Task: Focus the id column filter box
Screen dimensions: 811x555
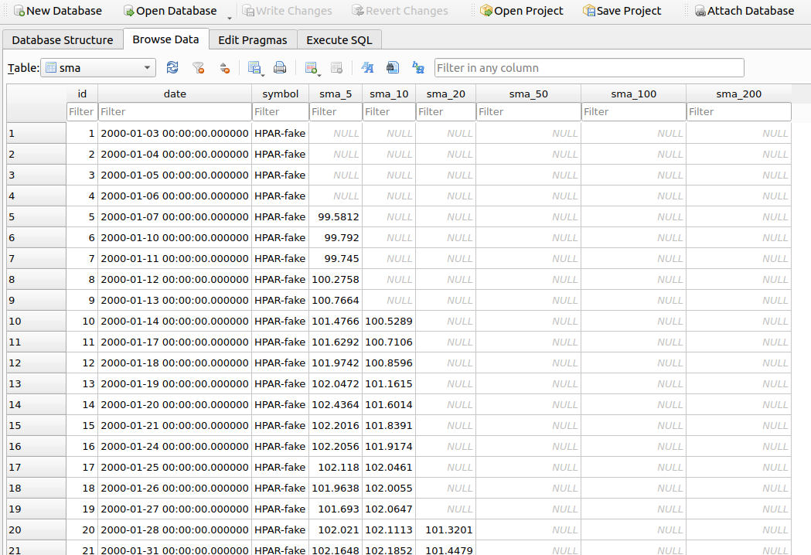Action: pos(82,112)
